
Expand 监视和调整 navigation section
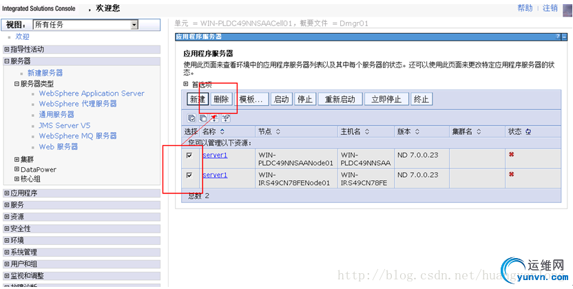pyautogui.click(x=7, y=276)
